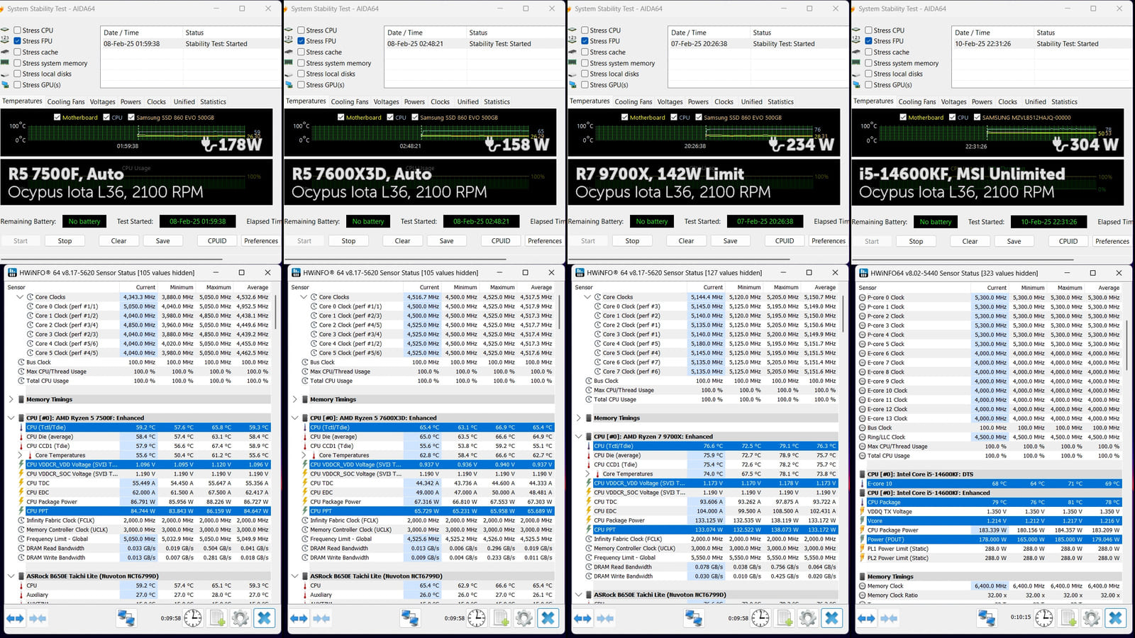Reset clock icon in i5-14600KF HWiNFO window
1135x638 pixels.
tap(1044, 618)
